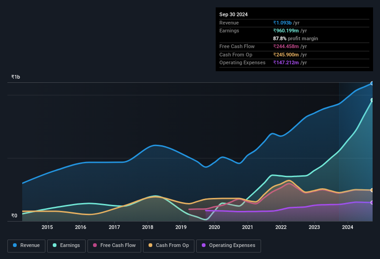Click the Revenue endpoint marker on chart
Image resolution: width=380 pixels, height=259 pixels.
372,83
